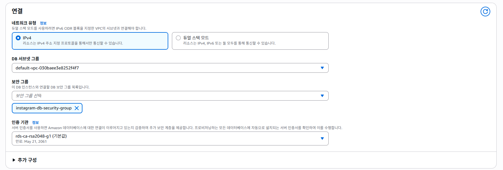
Task: Click the refresh icon in the 연결 panel
Action: 485,12
